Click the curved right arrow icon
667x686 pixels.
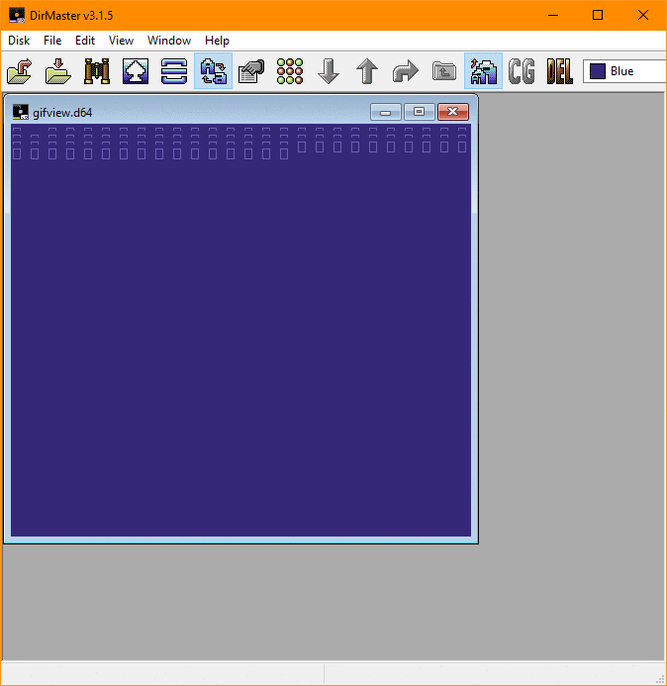[406, 71]
